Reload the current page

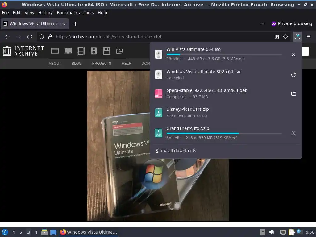(x=30, y=37)
